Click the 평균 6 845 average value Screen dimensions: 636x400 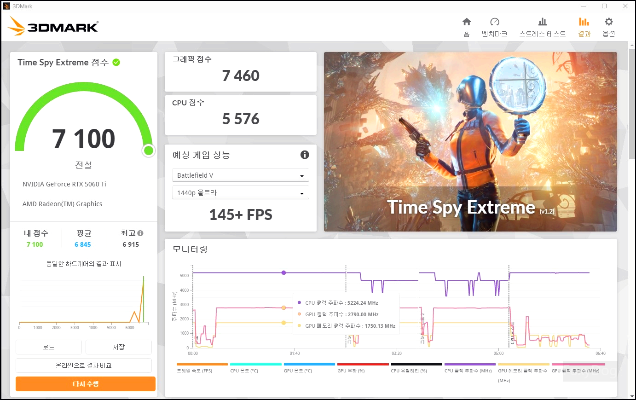(x=83, y=244)
